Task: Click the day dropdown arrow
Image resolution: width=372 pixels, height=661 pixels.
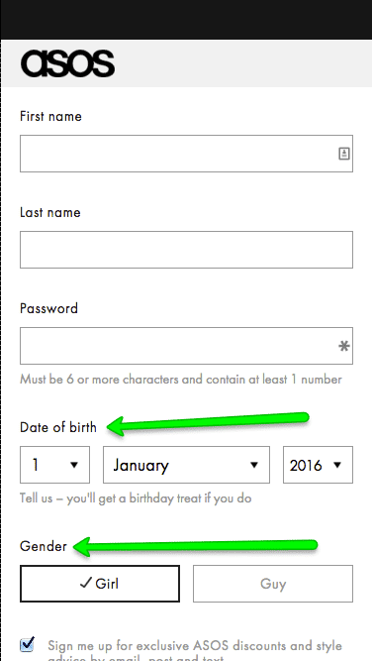Action: tap(74, 465)
